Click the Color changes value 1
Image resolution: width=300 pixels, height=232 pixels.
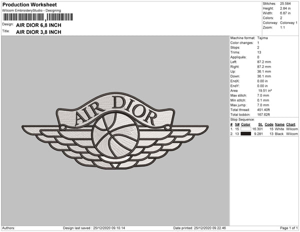point(258,43)
